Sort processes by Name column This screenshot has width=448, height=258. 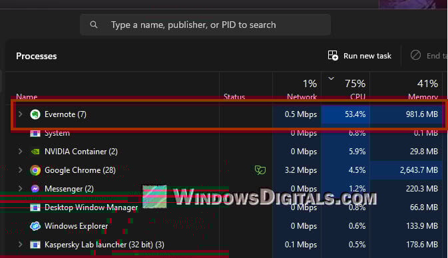point(27,97)
